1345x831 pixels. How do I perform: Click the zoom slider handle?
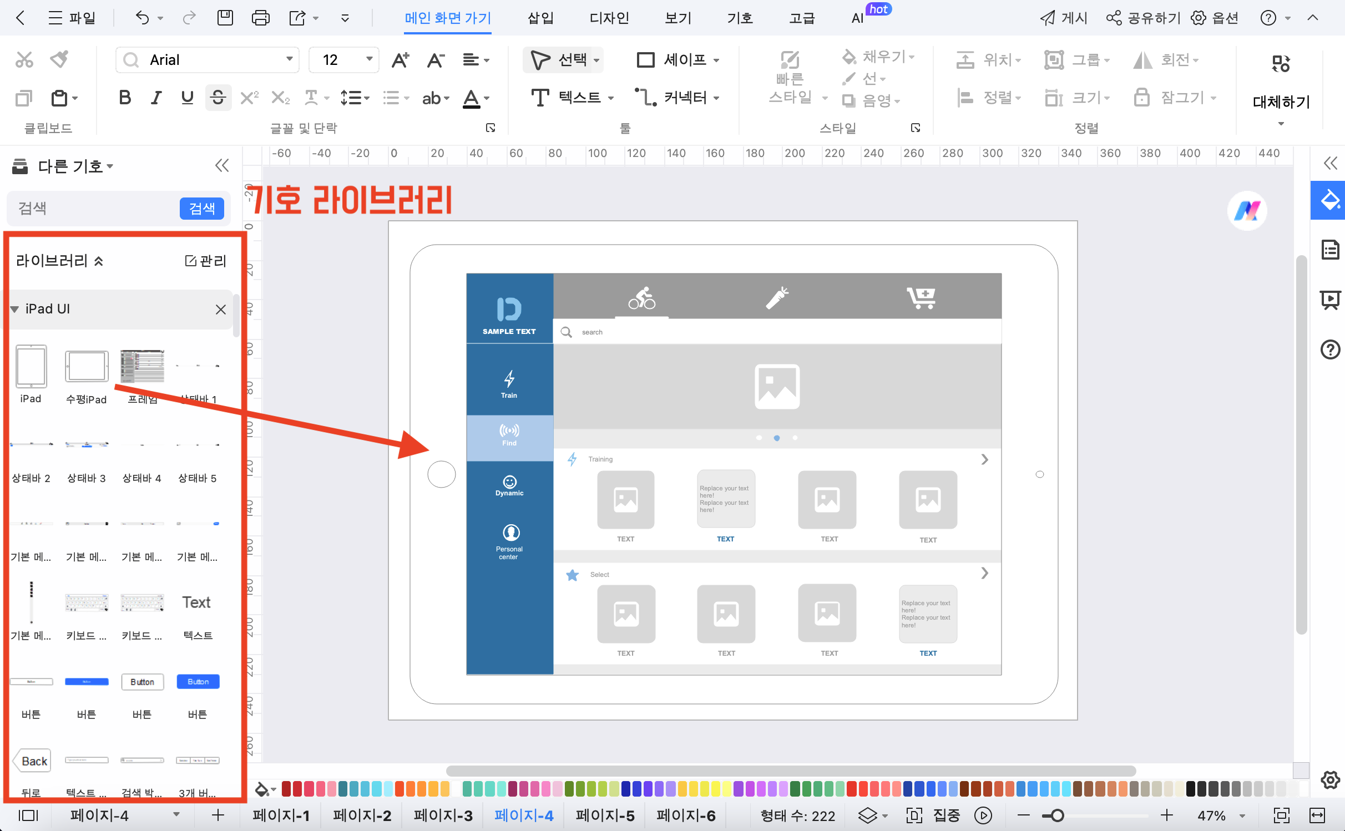pos(1057,815)
